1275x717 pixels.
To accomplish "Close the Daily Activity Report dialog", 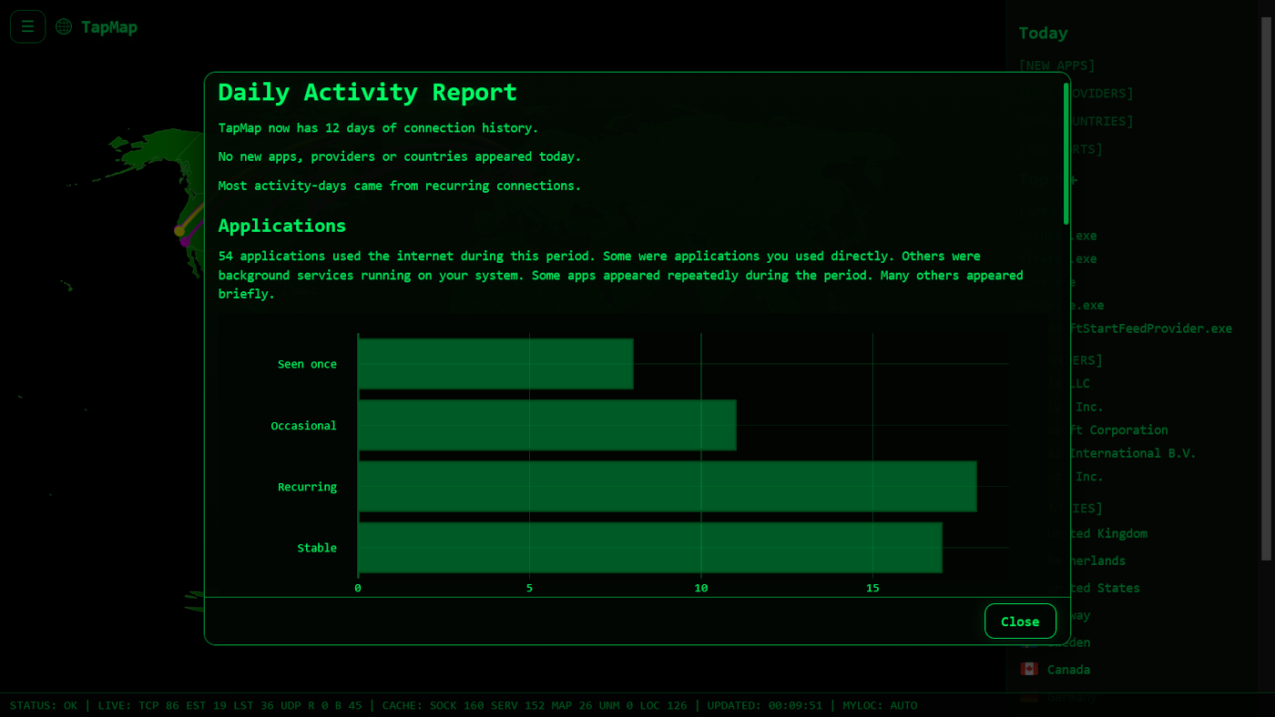I will 1020,621.
